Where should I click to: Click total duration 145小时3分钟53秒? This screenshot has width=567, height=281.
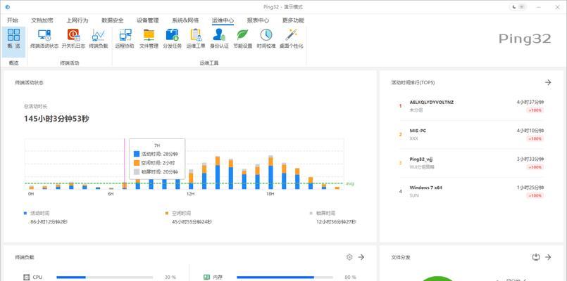point(56,119)
